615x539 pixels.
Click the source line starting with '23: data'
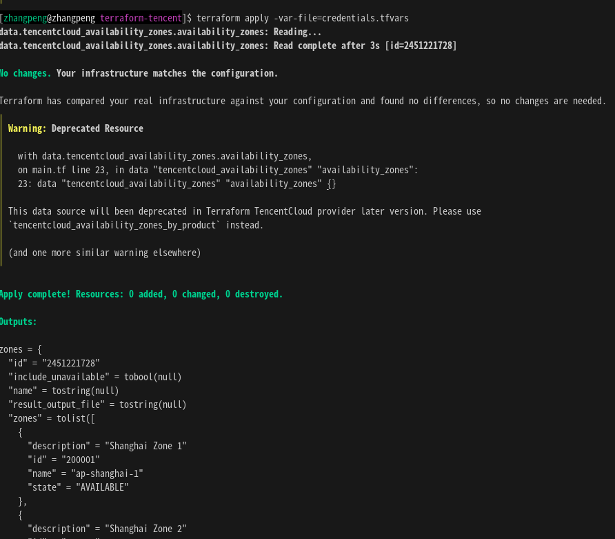coord(177,184)
